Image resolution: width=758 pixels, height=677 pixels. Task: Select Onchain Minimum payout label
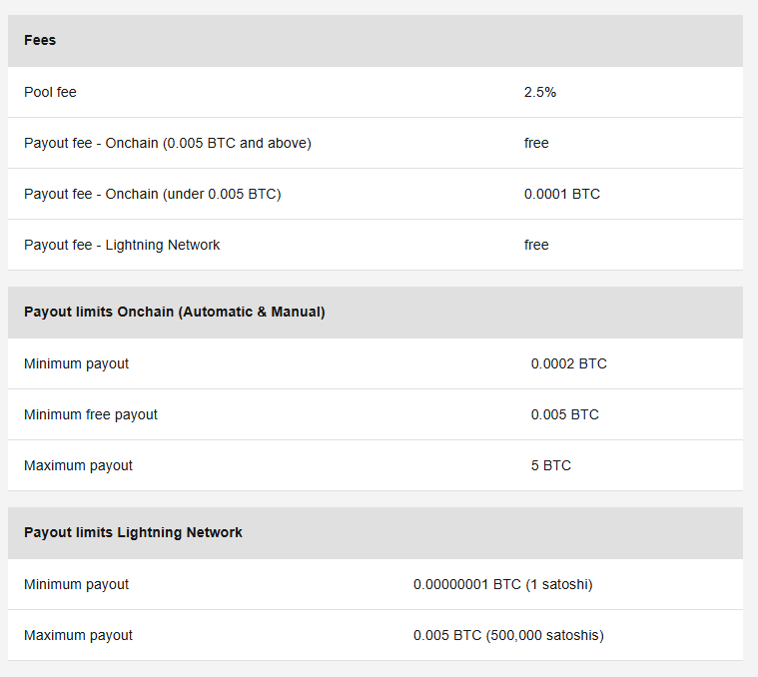pyautogui.click(x=76, y=363)
